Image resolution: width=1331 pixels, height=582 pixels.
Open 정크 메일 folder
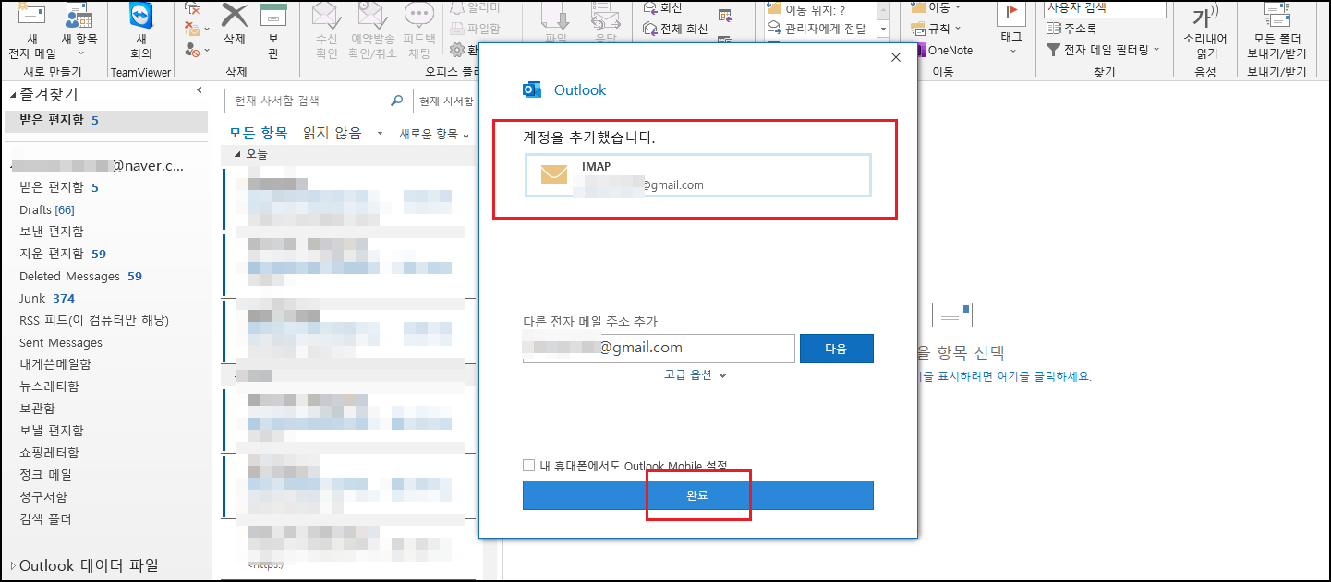click(45, 475)
